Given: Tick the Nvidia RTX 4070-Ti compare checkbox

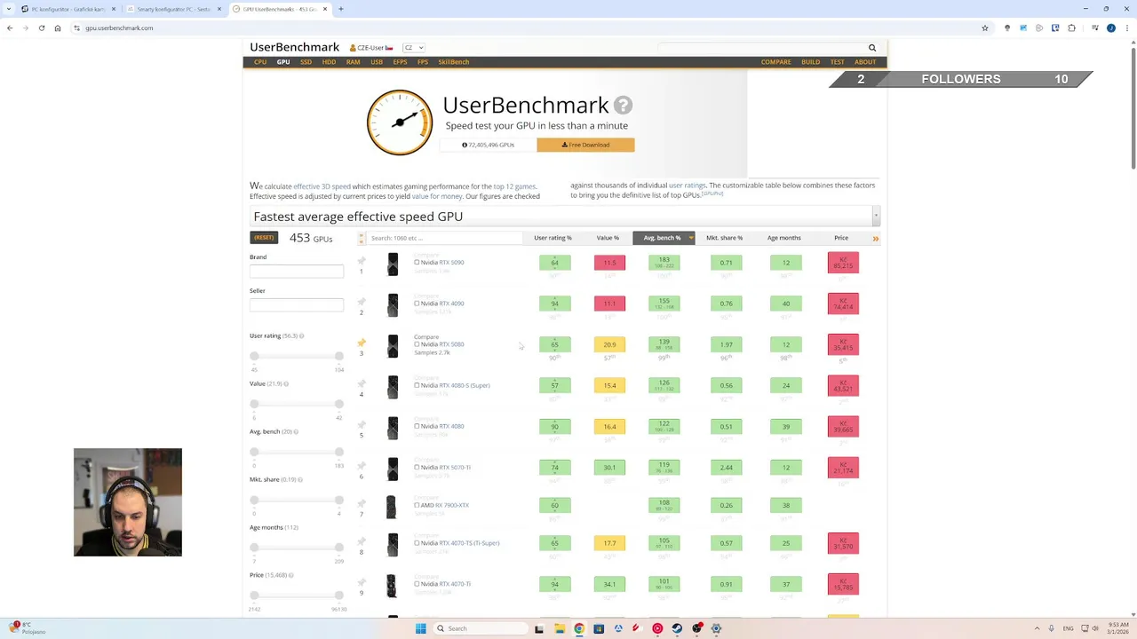Looking at the screenshot, I should coord(417,584).
